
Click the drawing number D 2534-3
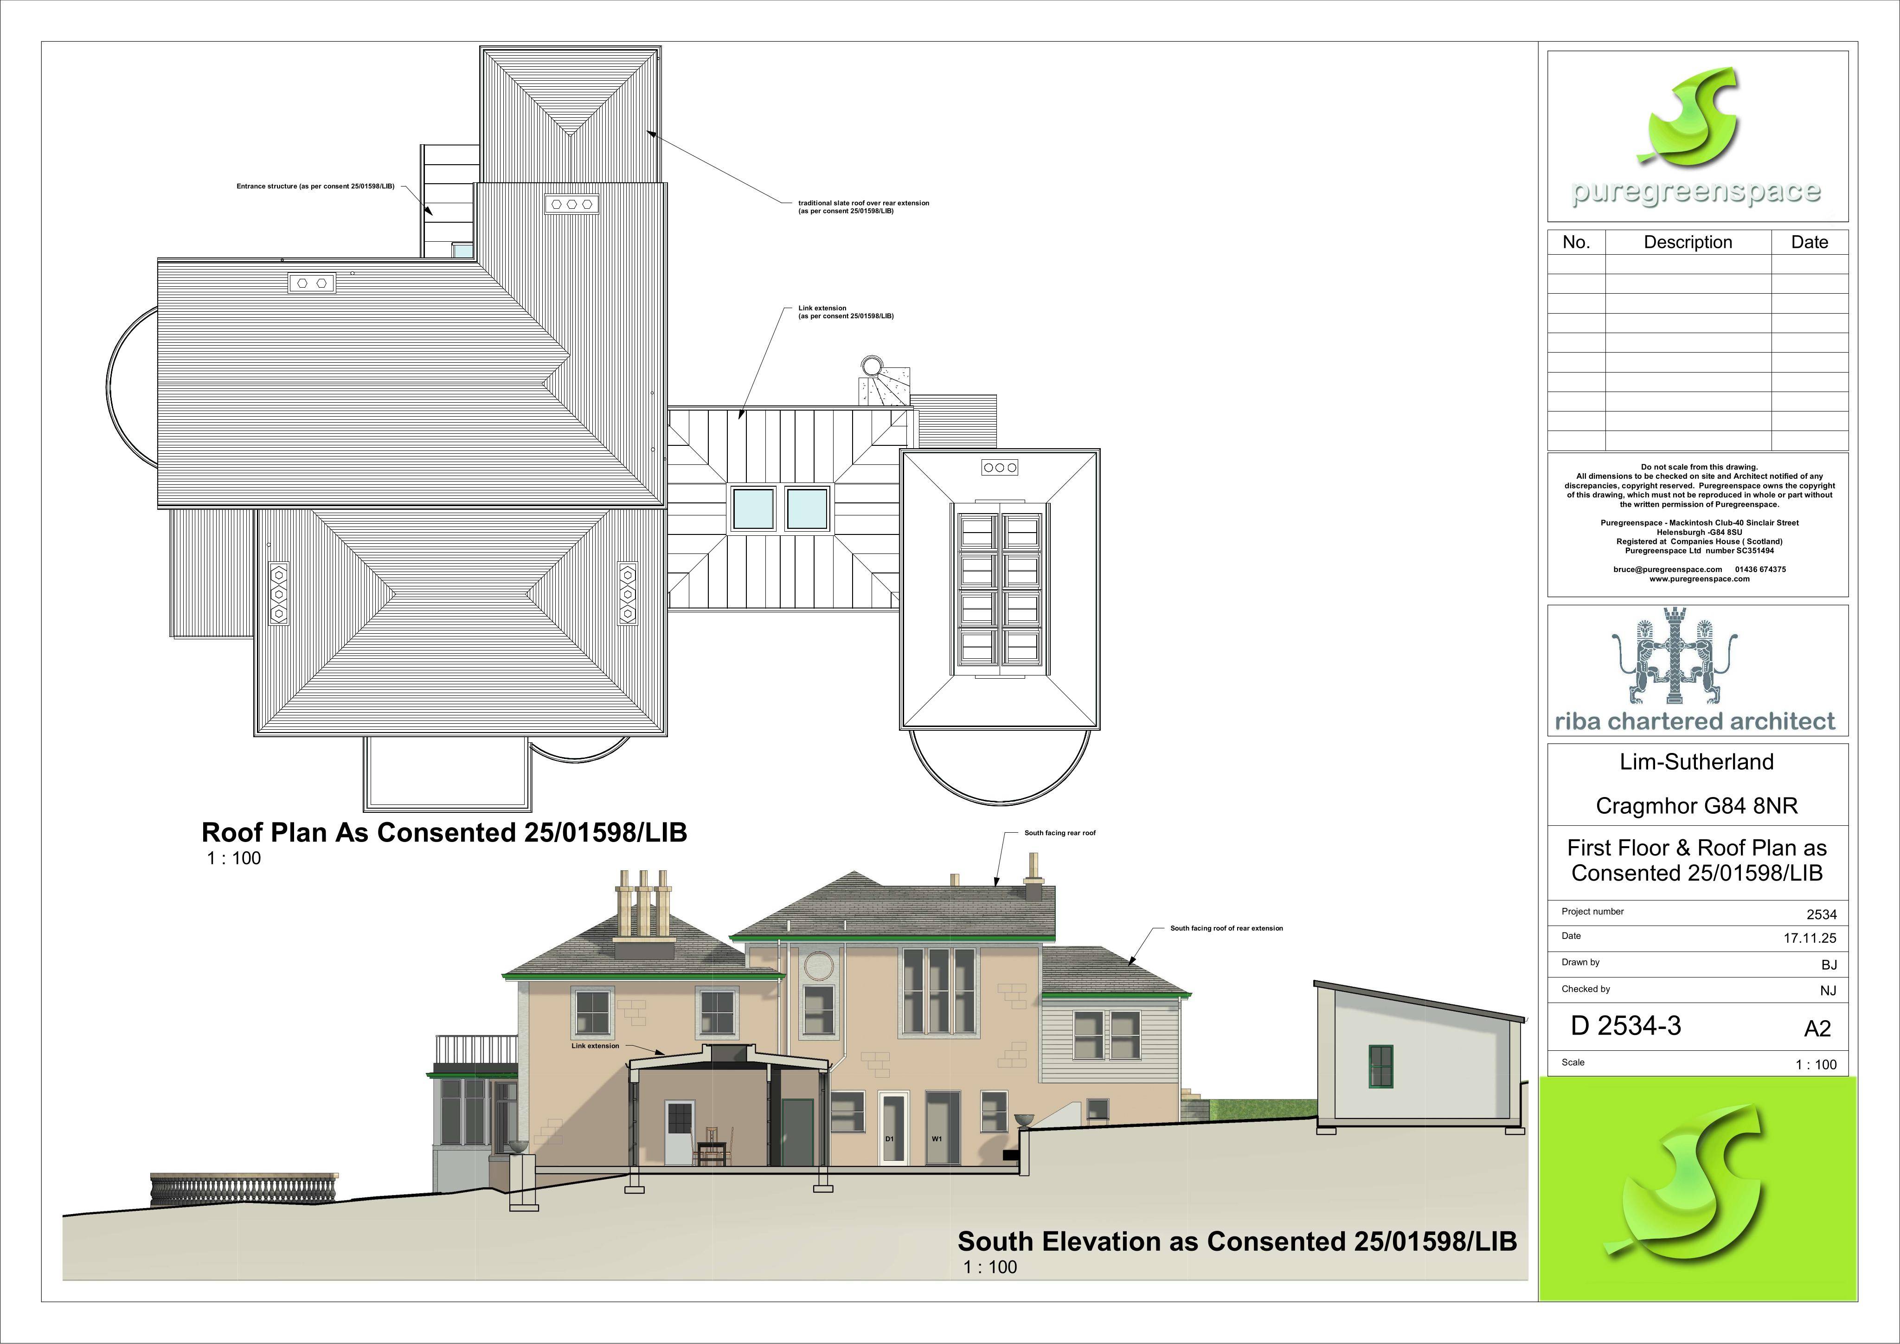tap(1625, 1026)
